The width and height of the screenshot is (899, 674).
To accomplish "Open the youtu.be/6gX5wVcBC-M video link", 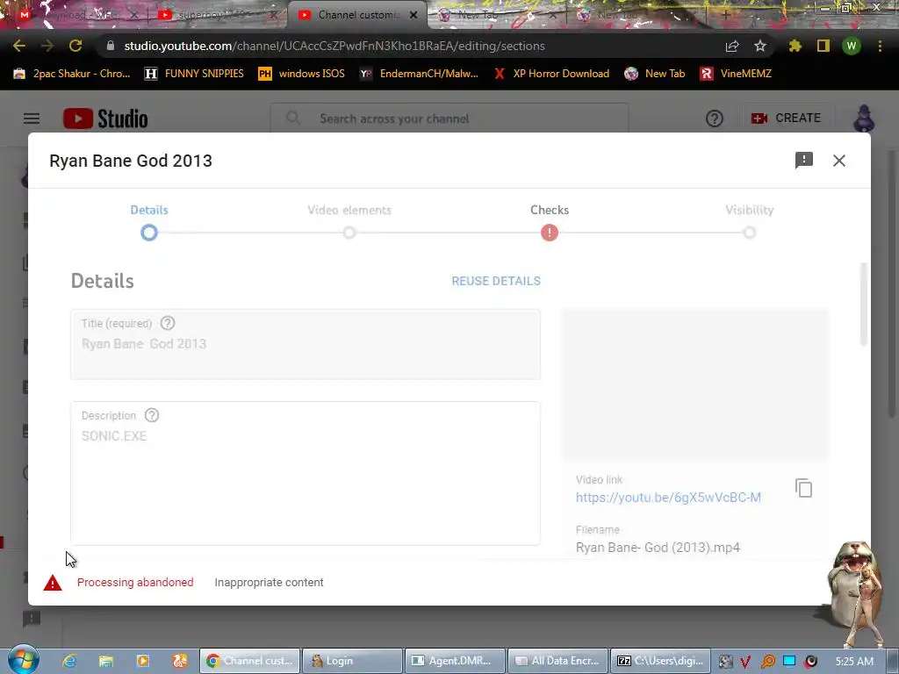I will (x=668, y=498).
